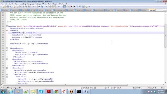Click horizontal scrollbar left arrow
This screenshot has height=94, width=167.
click(x=1, y=85)
